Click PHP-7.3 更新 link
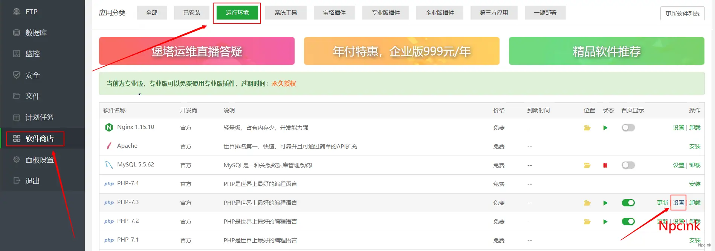 (x=663, y=203)
